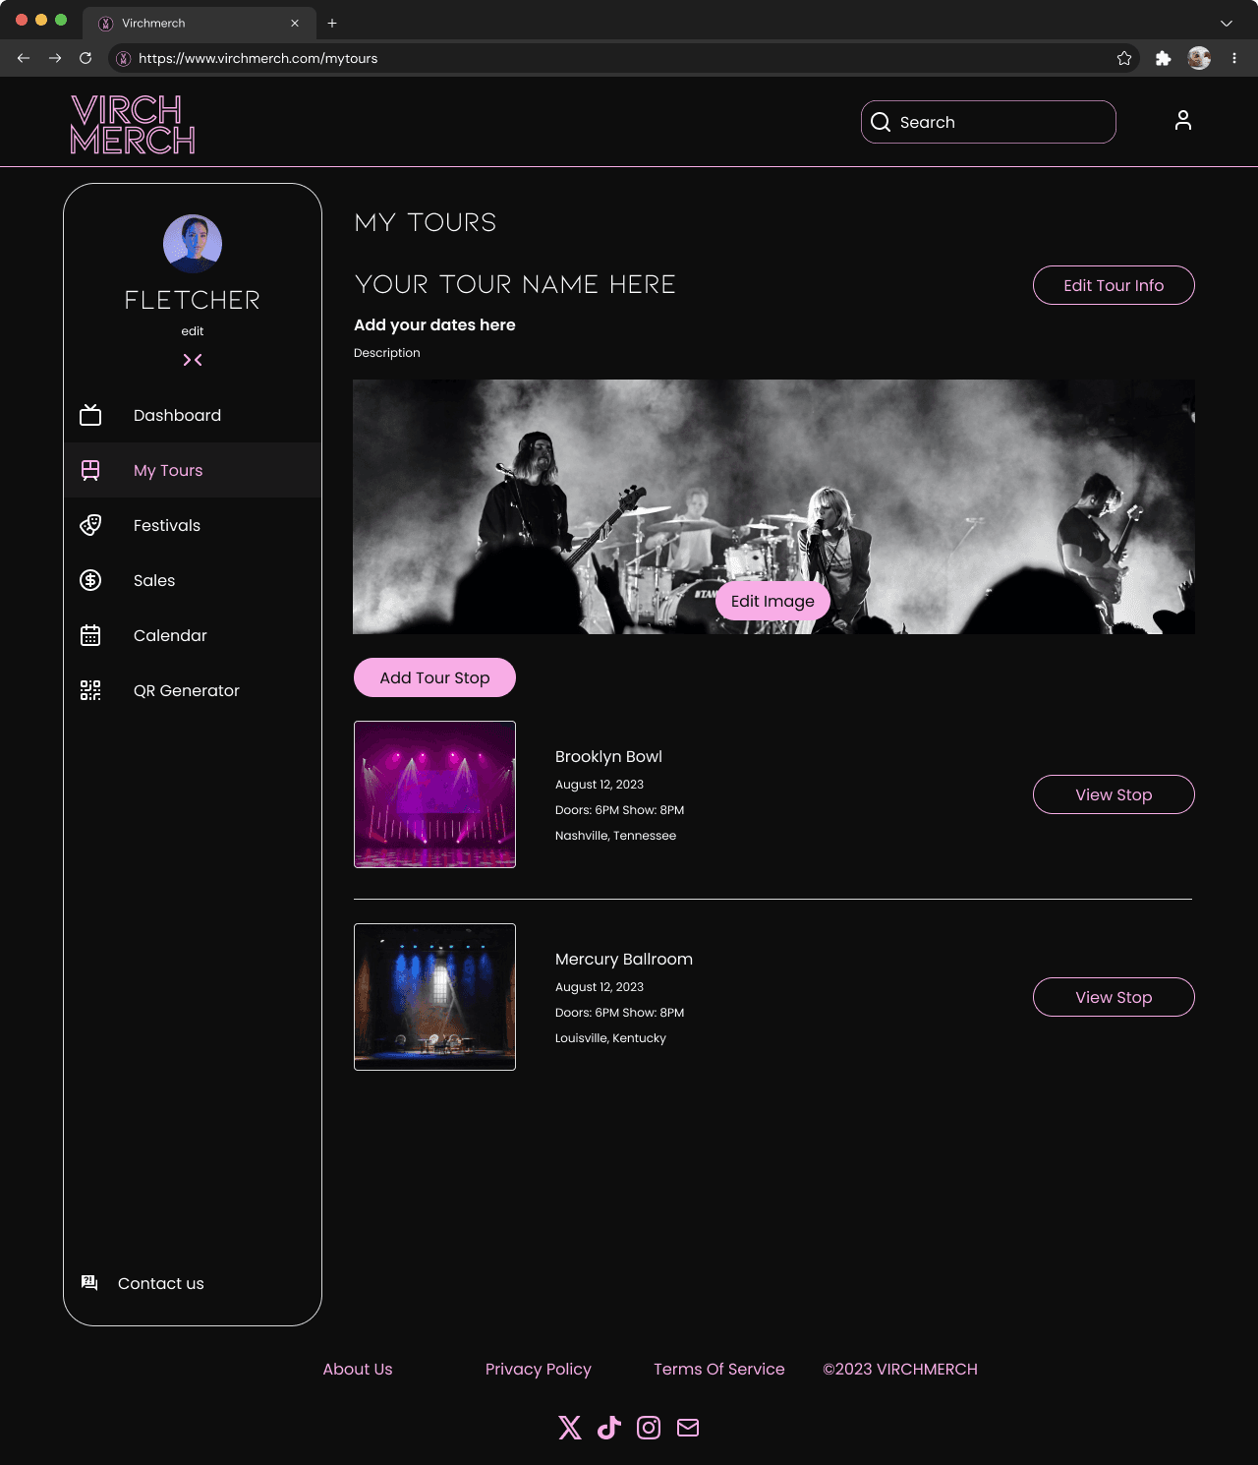Open browser extensions puzzle icon
This screenshot has width=1258, height=1465.
click(1164, 58)
